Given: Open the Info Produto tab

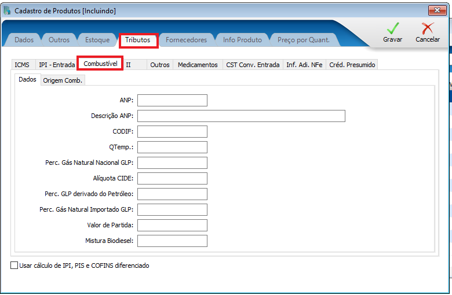Looking at the screenshot, I should [242, 40].
